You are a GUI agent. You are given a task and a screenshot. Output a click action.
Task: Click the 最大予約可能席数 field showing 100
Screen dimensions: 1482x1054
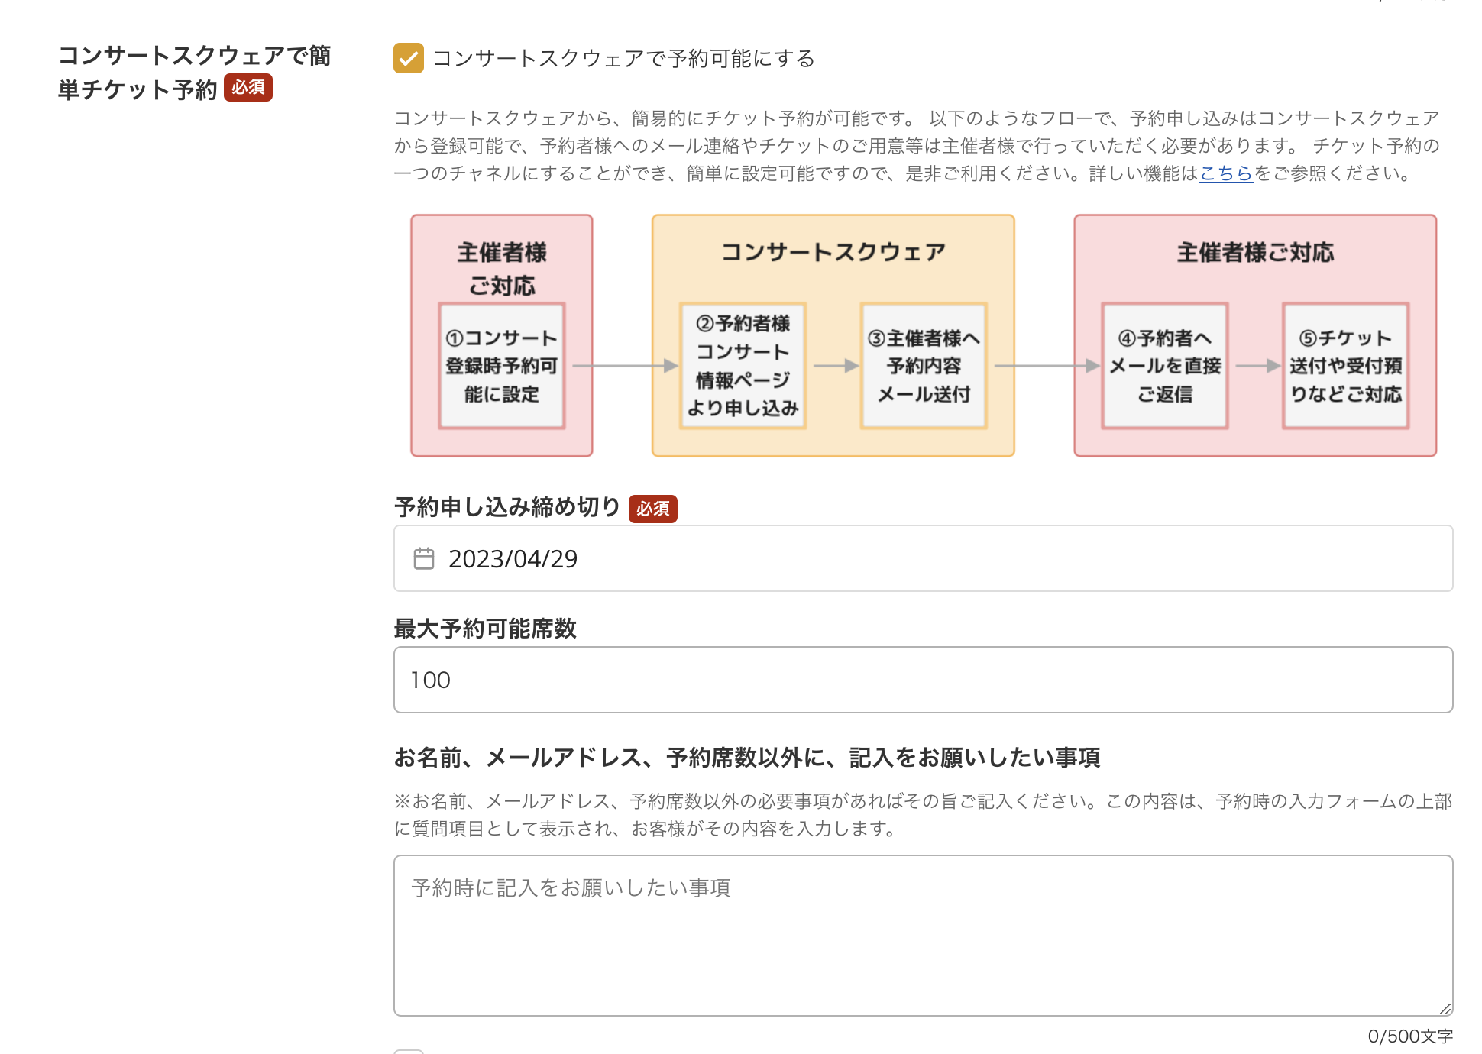pos(923,680)
